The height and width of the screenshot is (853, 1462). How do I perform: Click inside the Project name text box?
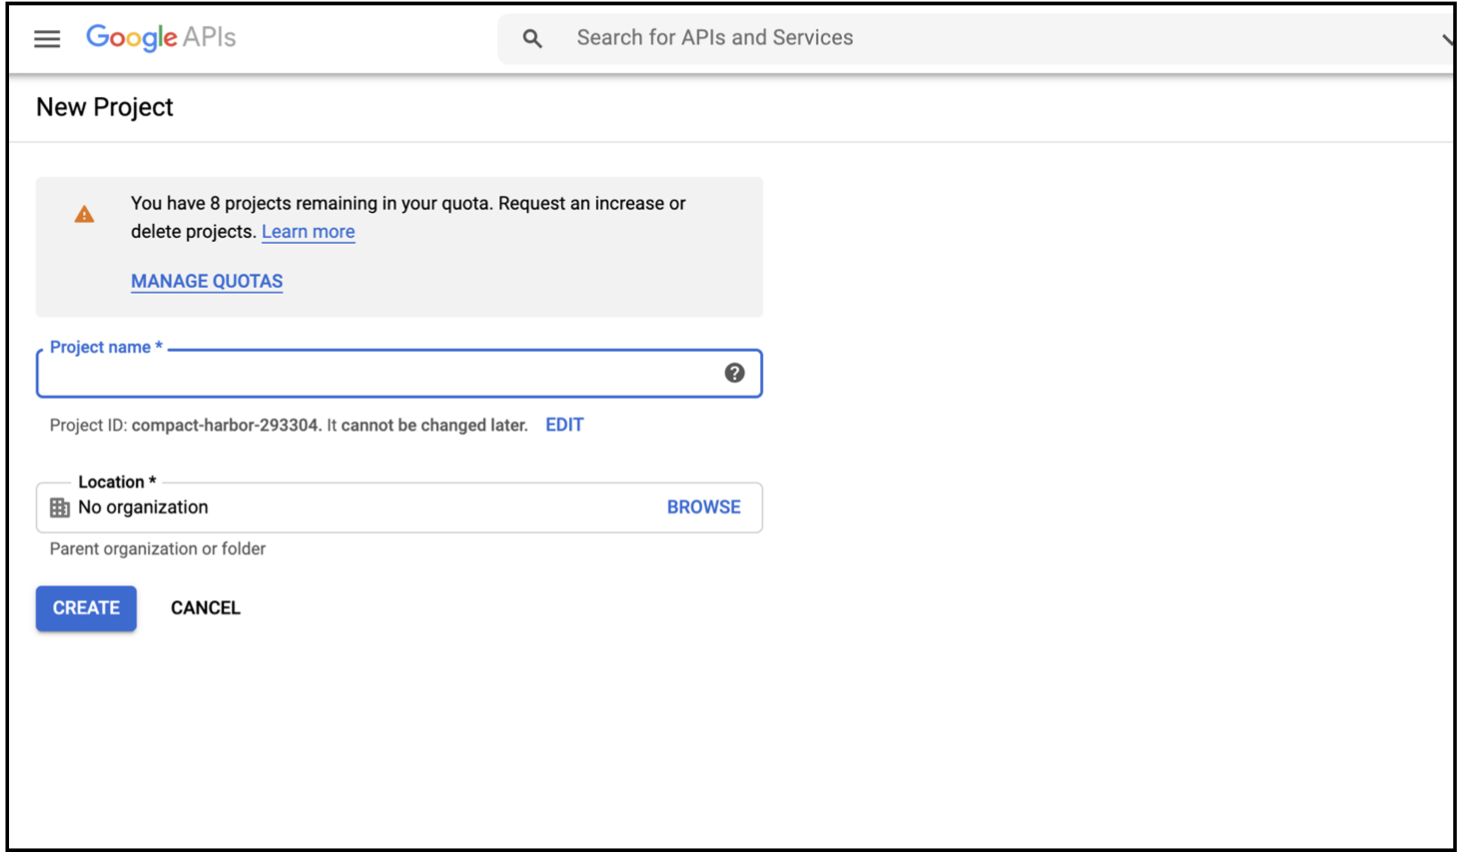pyautogui.click(x=379, y=375)
